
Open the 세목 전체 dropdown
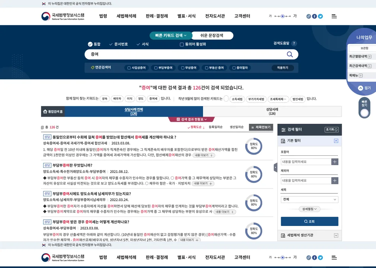coord(309,200)
